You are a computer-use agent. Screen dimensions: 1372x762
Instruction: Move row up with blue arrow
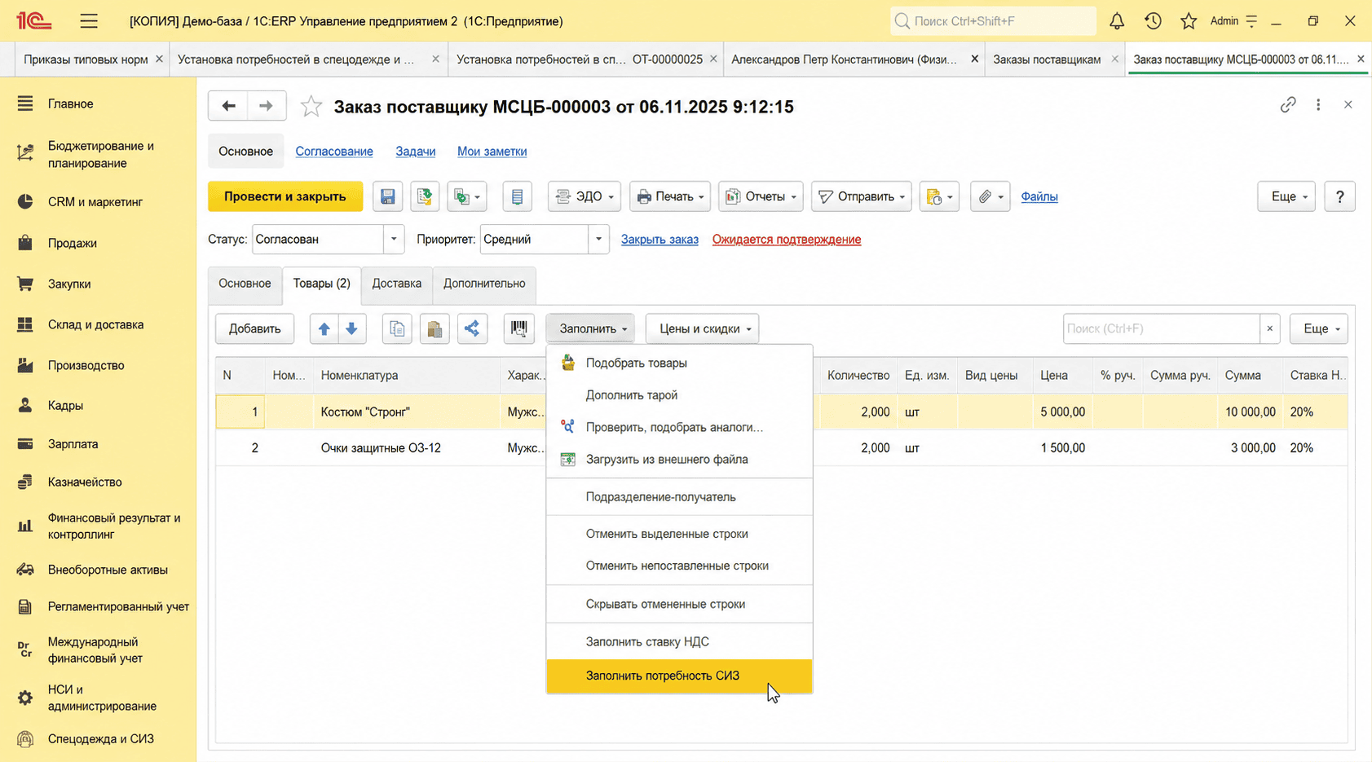(324, 328)
